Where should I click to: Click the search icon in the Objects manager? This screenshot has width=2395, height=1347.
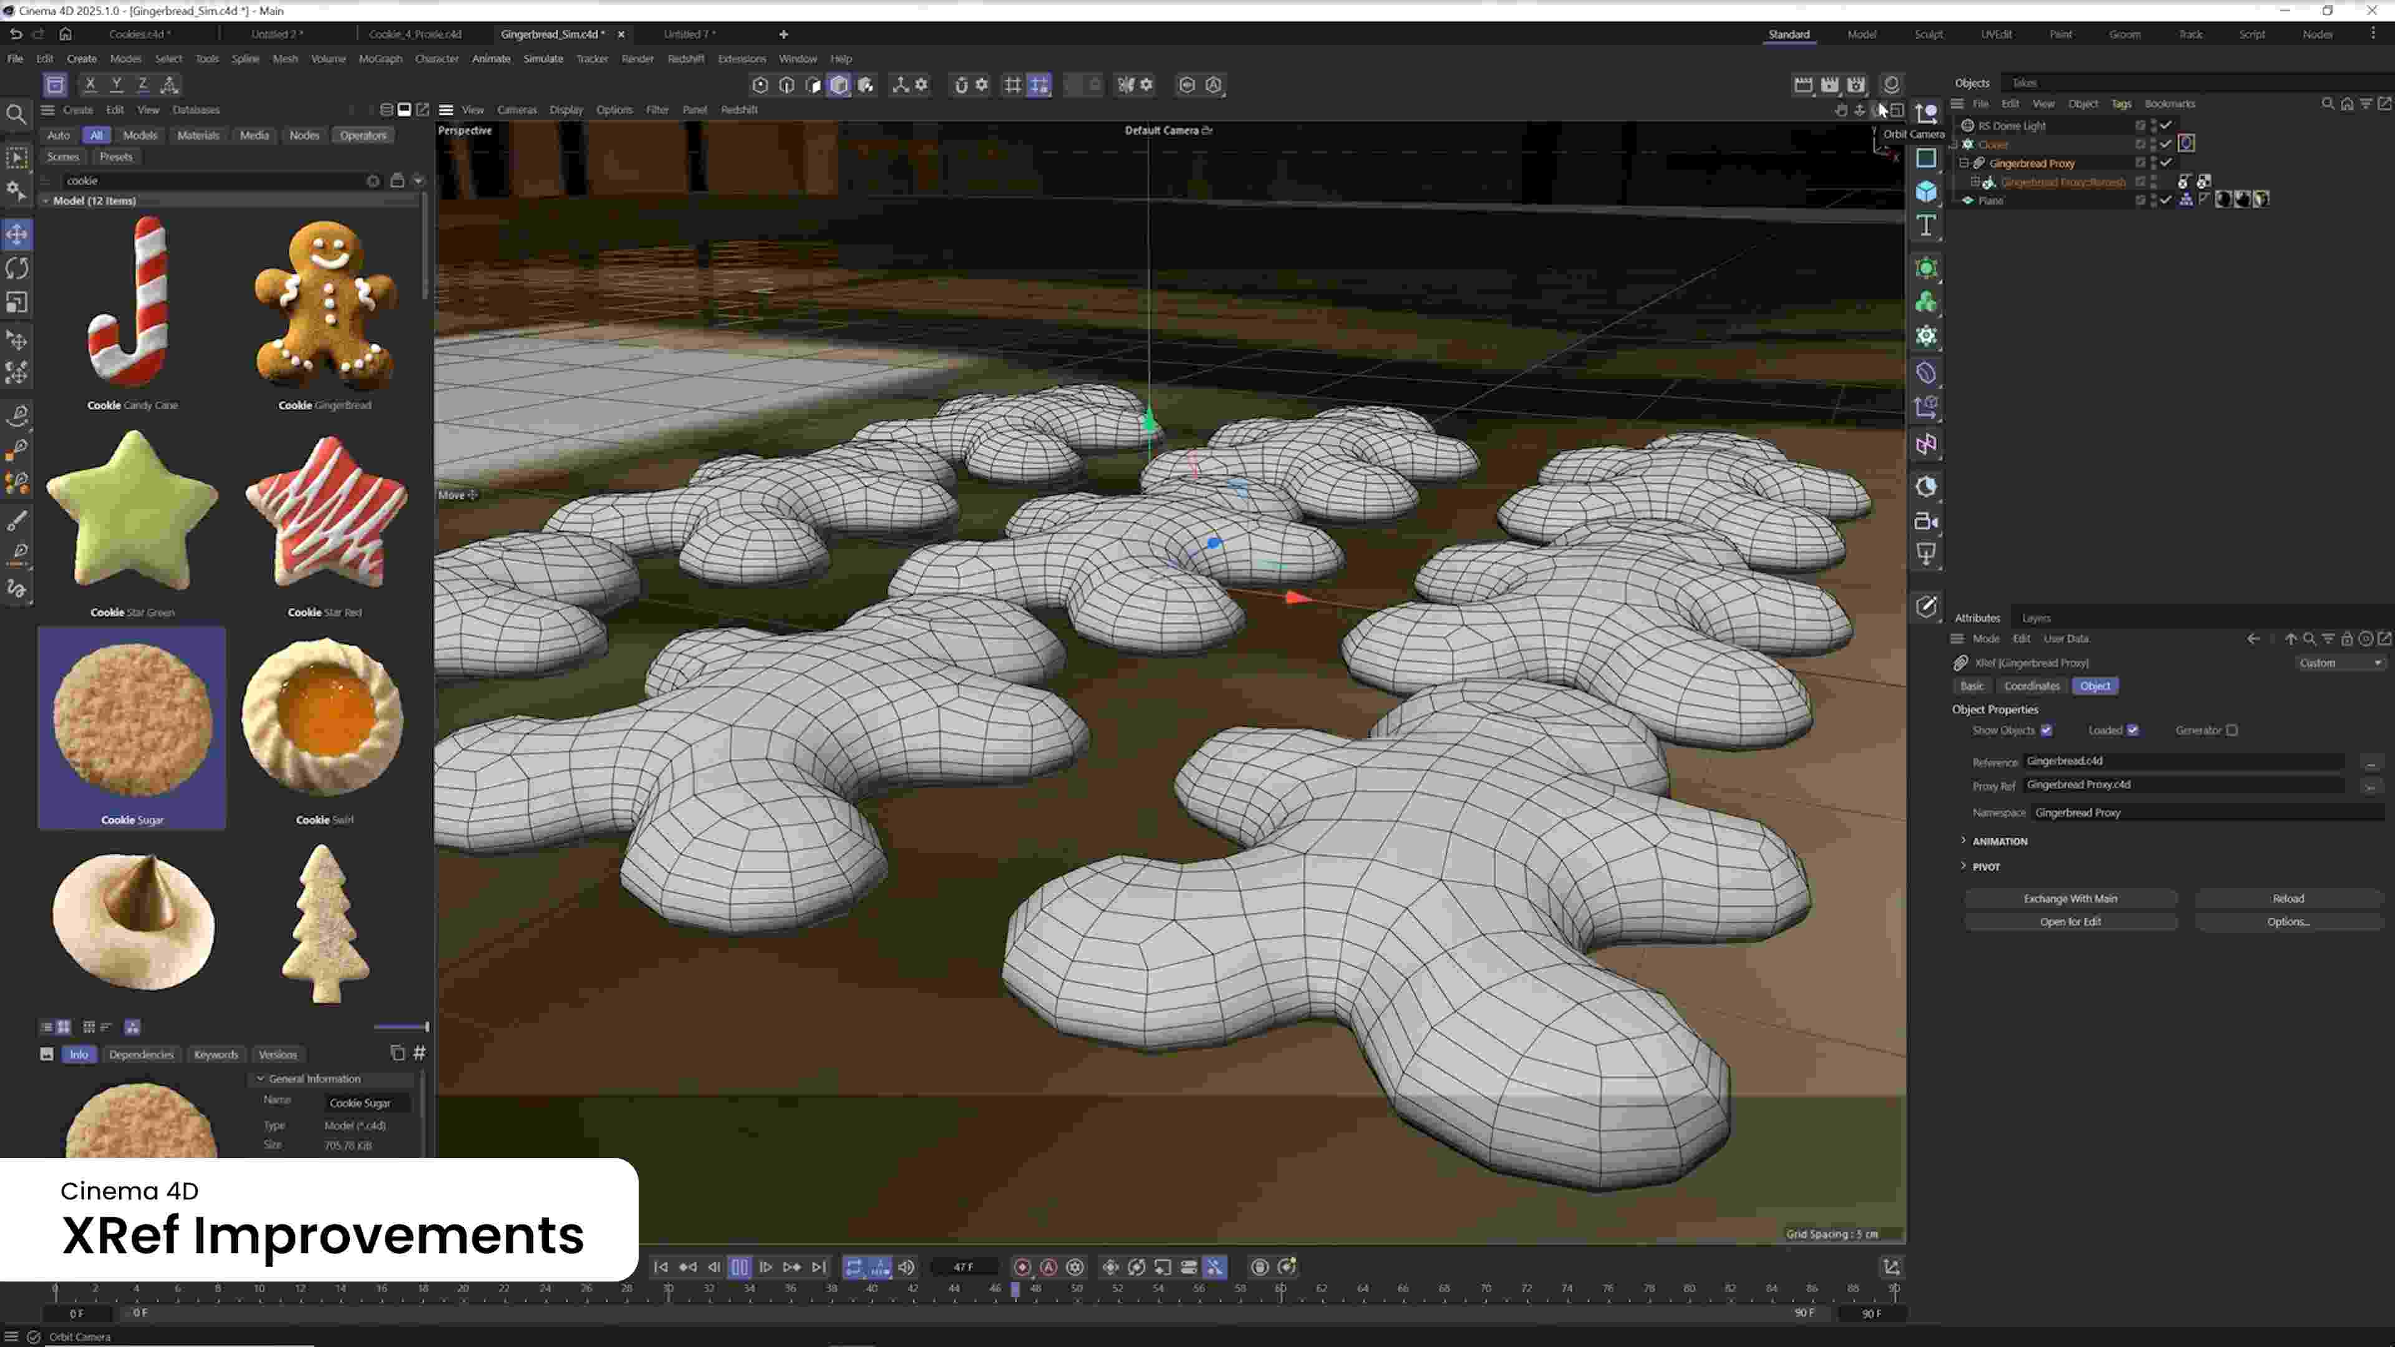(2328, 103)
